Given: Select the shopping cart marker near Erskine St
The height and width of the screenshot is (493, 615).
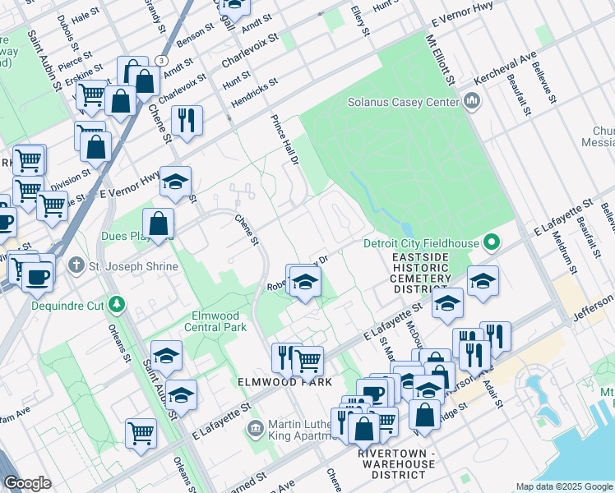Looking at the screenshot, I should click(91, 96).
